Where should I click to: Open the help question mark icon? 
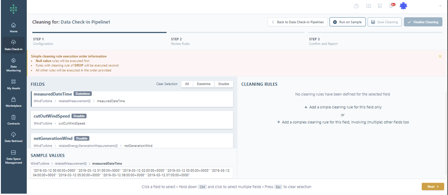coord(356,6)
